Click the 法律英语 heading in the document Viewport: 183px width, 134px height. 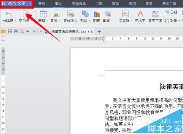(x=172, y=87)
